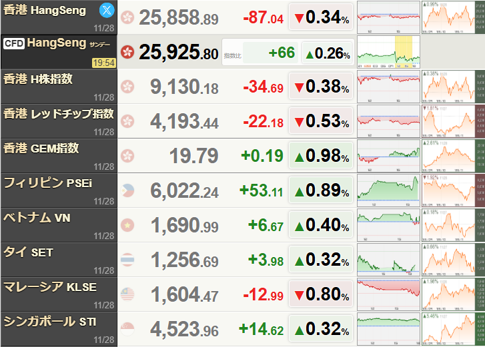This screenshot has height=347, width=485.
Task: Click PSEi orange long-term chart
Action: coord(453,190)
